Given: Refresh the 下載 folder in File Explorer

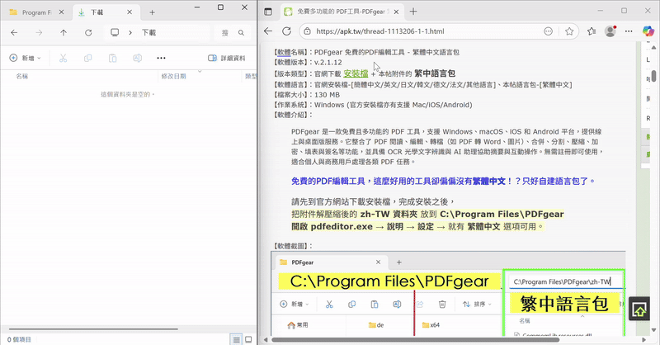Looking at the screenshot, I should [x=89, y=33].
